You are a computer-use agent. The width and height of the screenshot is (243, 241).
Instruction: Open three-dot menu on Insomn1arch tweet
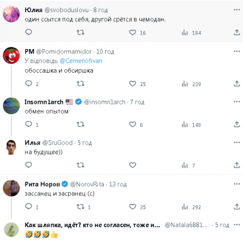coord(237,101)
